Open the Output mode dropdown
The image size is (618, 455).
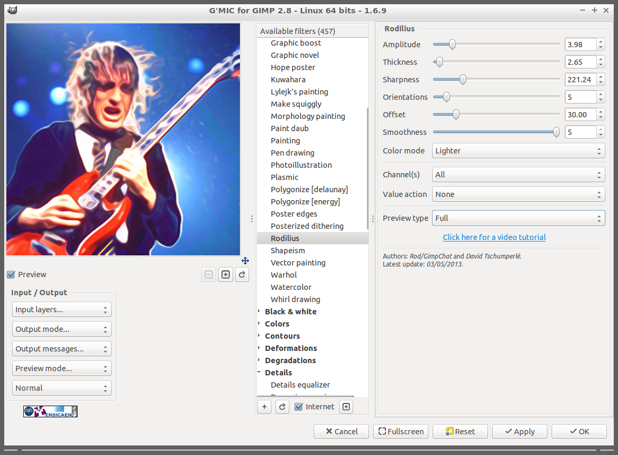(x=62, y=329)
